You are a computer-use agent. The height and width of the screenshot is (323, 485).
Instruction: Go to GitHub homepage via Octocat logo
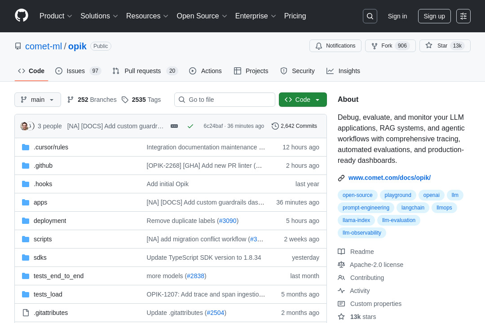coord(22,16)
